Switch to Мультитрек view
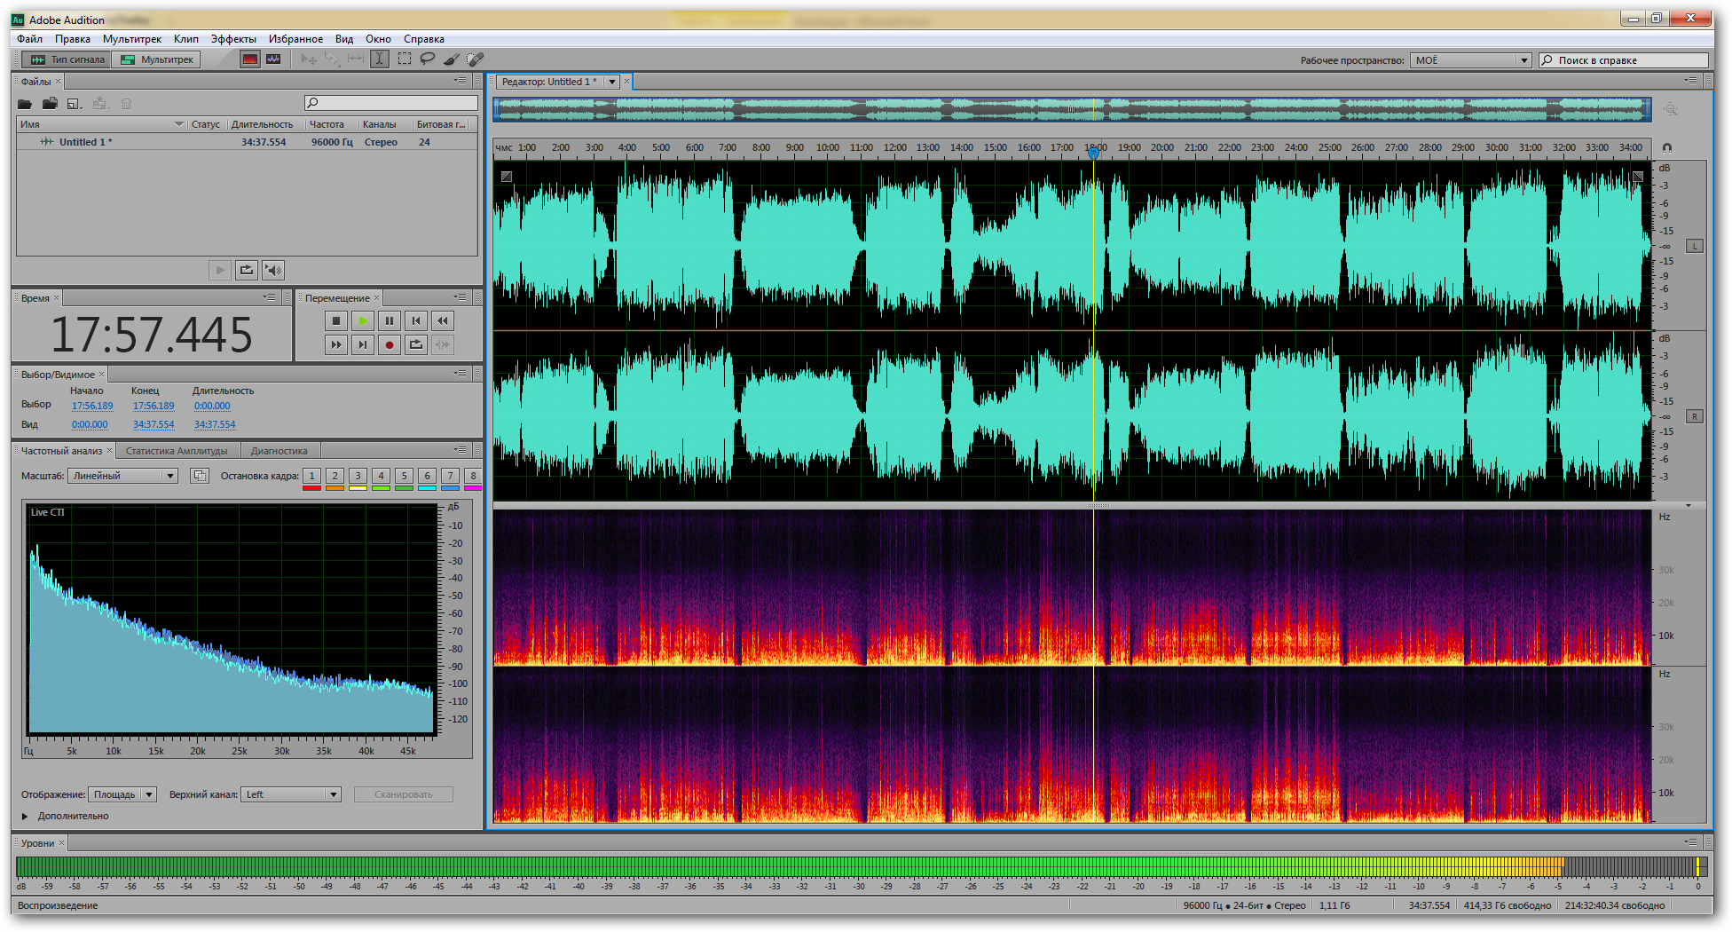 click(157, 59)
